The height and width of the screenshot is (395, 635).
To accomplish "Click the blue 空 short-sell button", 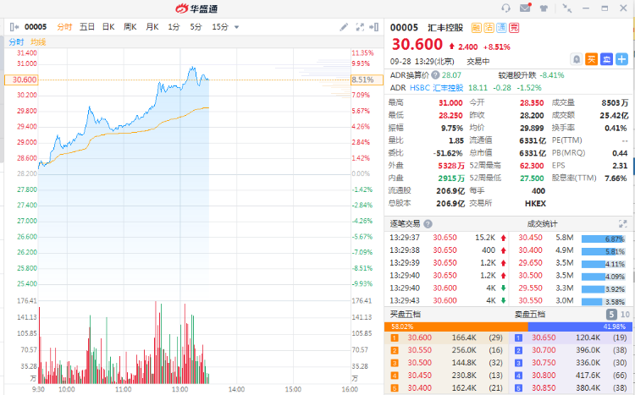I will pos(606,59).
